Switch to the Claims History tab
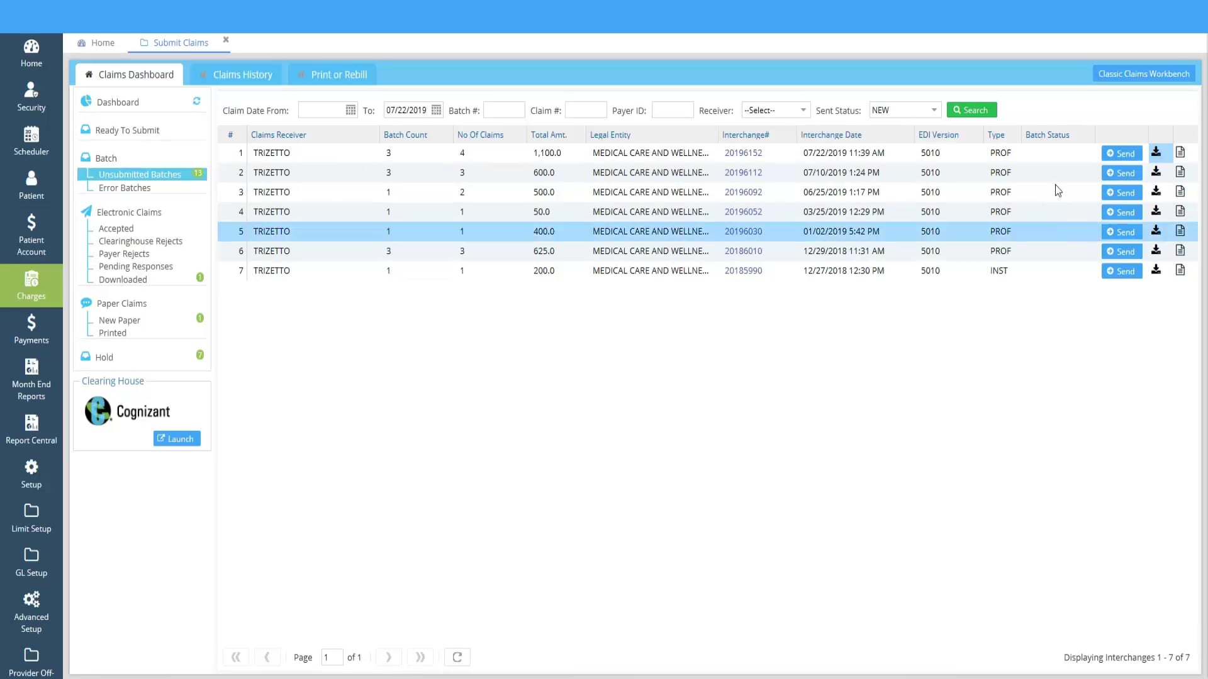1208x679 pixels. tap(242, 74)
